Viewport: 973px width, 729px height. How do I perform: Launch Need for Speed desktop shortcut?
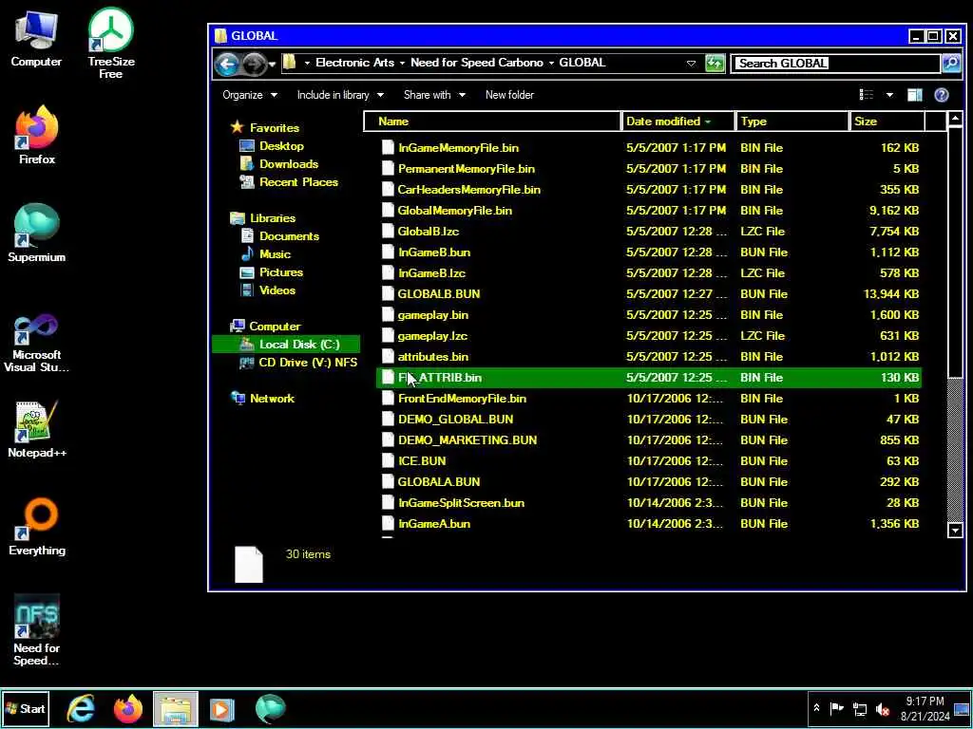(x=37, y=630)
